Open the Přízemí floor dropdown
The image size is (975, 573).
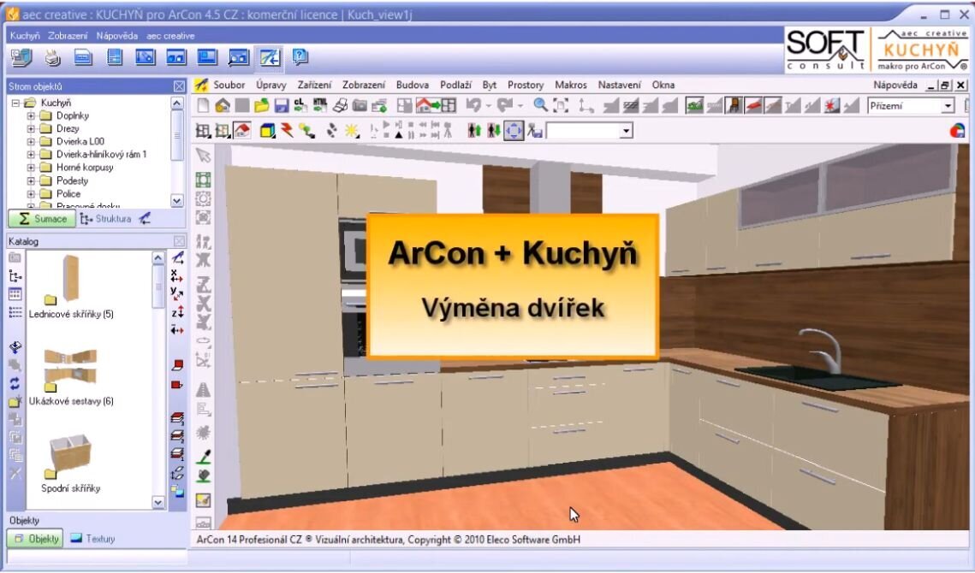coord(948,105)
